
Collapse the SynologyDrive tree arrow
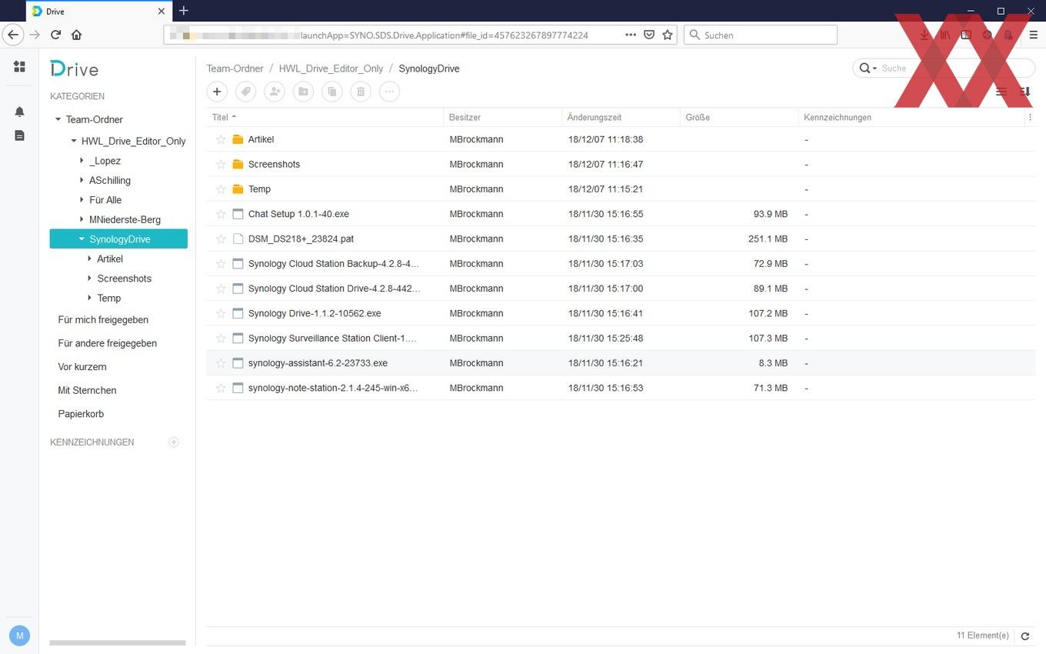[x=82, y=239]
